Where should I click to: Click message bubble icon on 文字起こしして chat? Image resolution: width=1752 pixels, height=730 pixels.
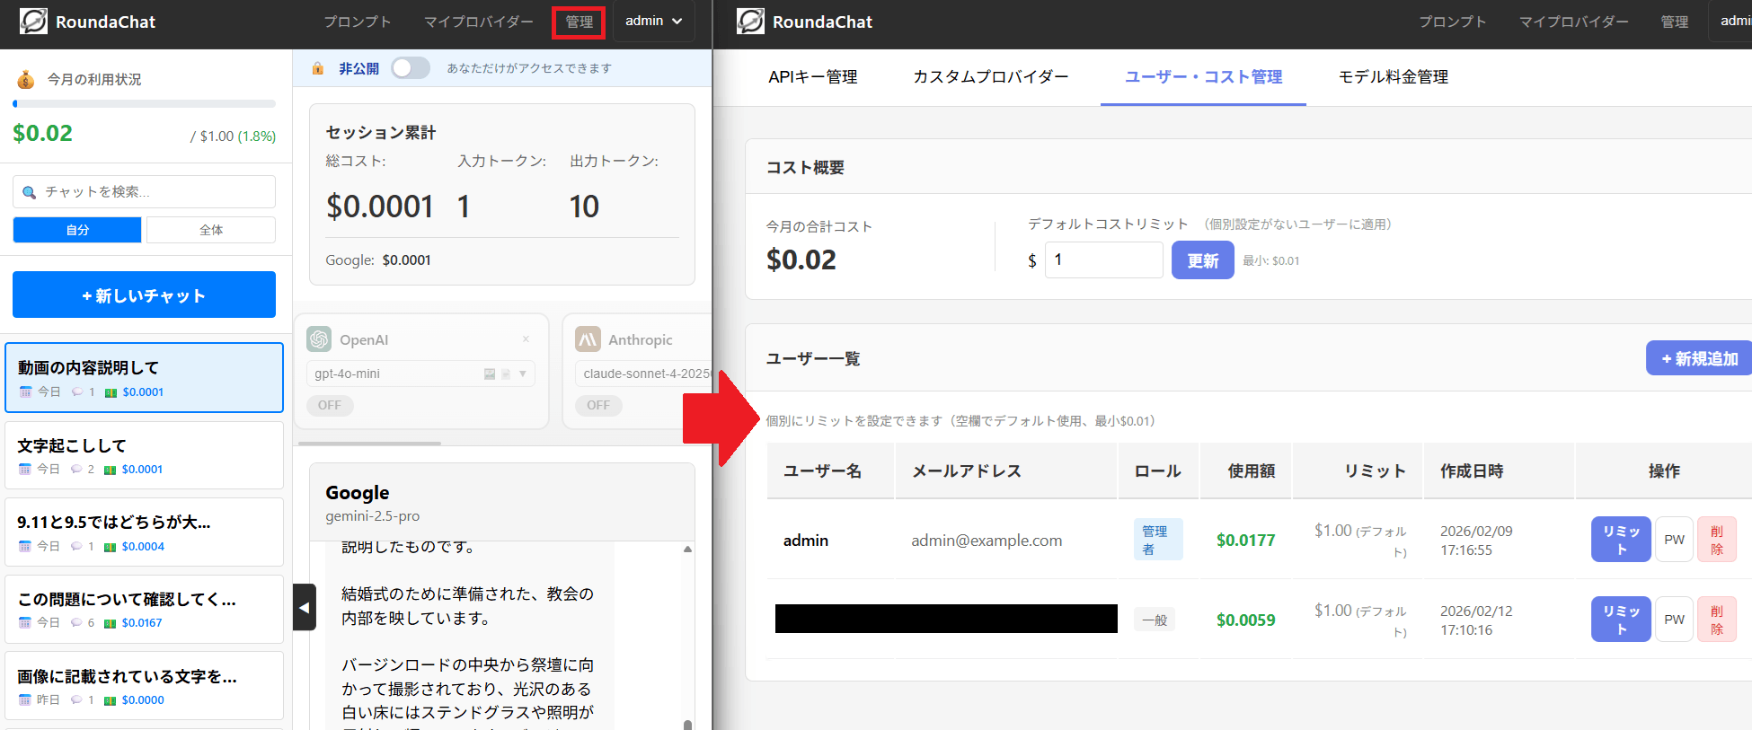[76, 470]
